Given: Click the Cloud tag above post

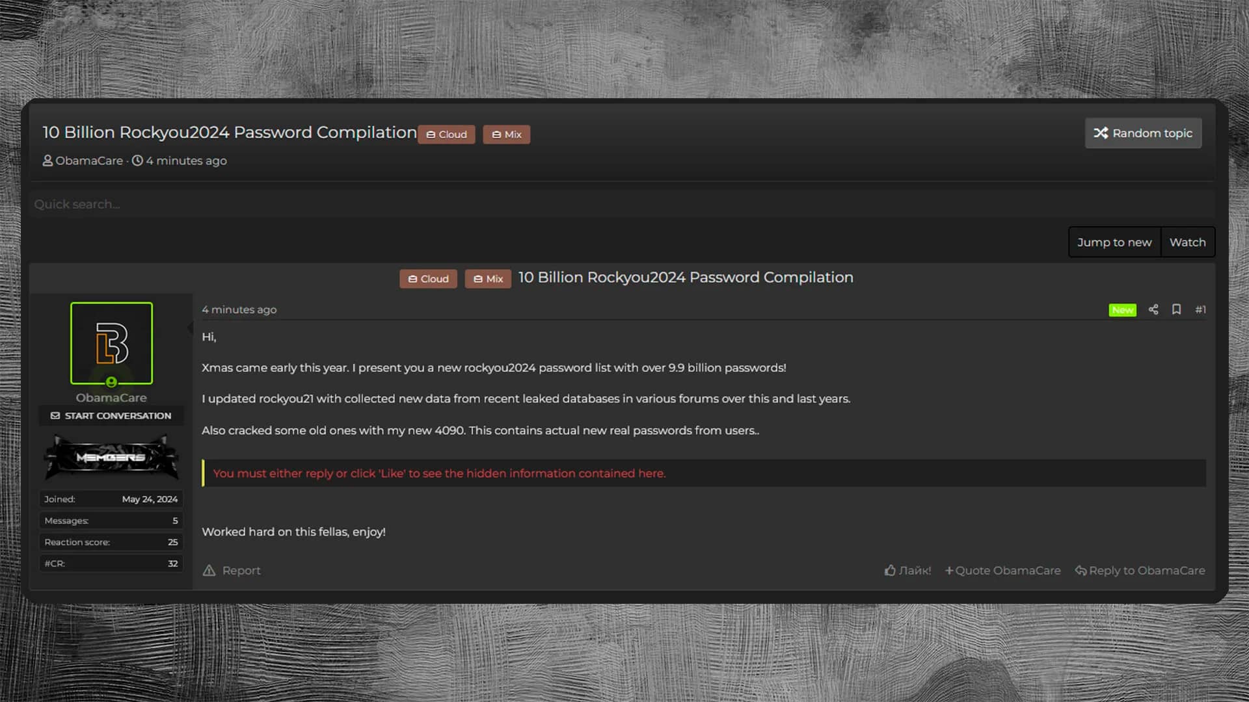Looking at the screenshot, I should [428, 279].
